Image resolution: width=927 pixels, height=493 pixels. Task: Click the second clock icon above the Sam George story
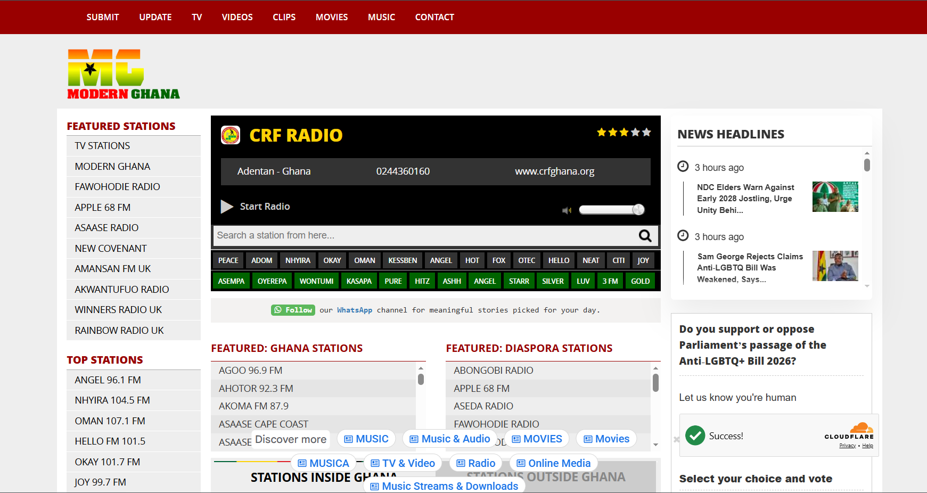click(683, 235)
